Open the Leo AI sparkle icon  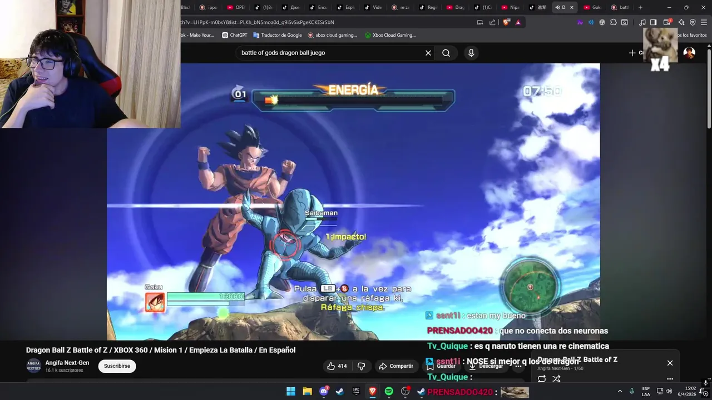tap(681, 22)
